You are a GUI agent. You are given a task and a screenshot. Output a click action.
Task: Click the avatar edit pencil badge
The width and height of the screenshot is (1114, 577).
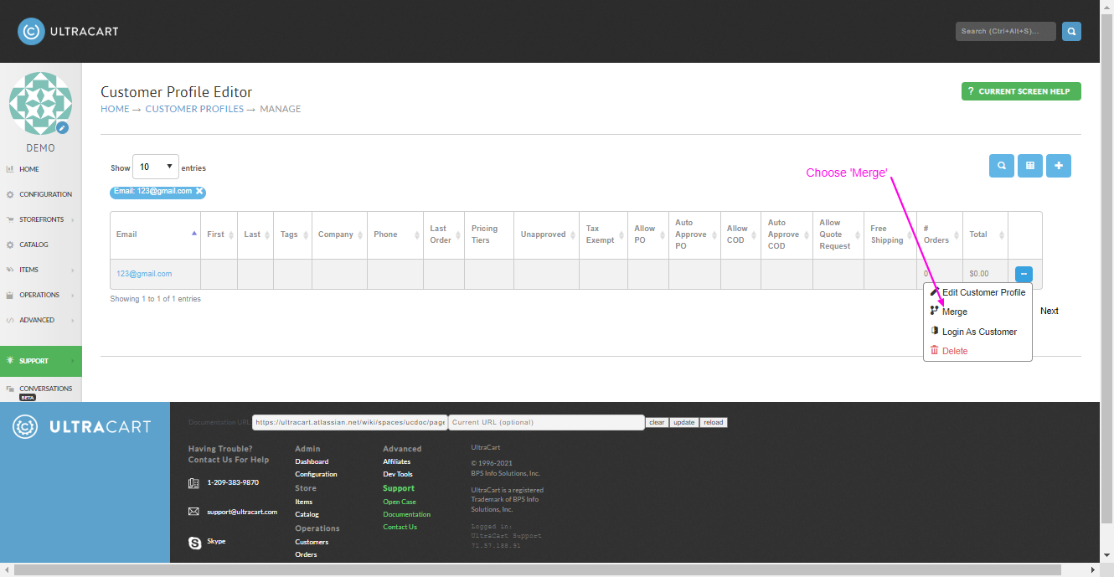(62, 128)
